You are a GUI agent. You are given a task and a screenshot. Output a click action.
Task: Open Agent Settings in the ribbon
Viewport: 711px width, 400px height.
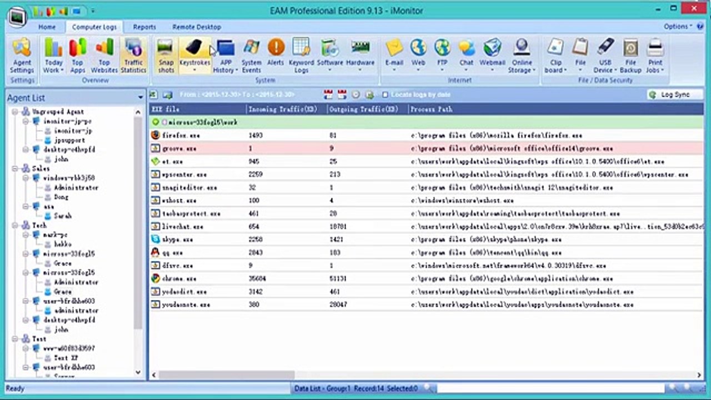coord(22,56)
